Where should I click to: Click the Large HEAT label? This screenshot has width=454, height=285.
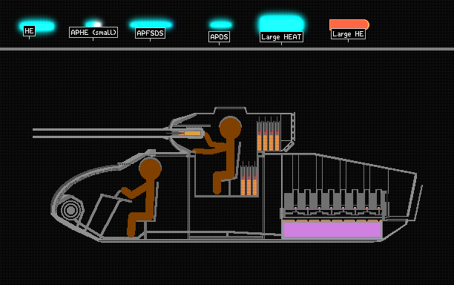tap(281, 37)
